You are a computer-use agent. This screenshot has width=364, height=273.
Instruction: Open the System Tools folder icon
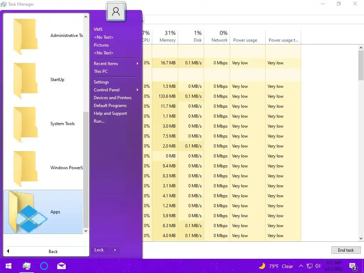tap(26, 124)
